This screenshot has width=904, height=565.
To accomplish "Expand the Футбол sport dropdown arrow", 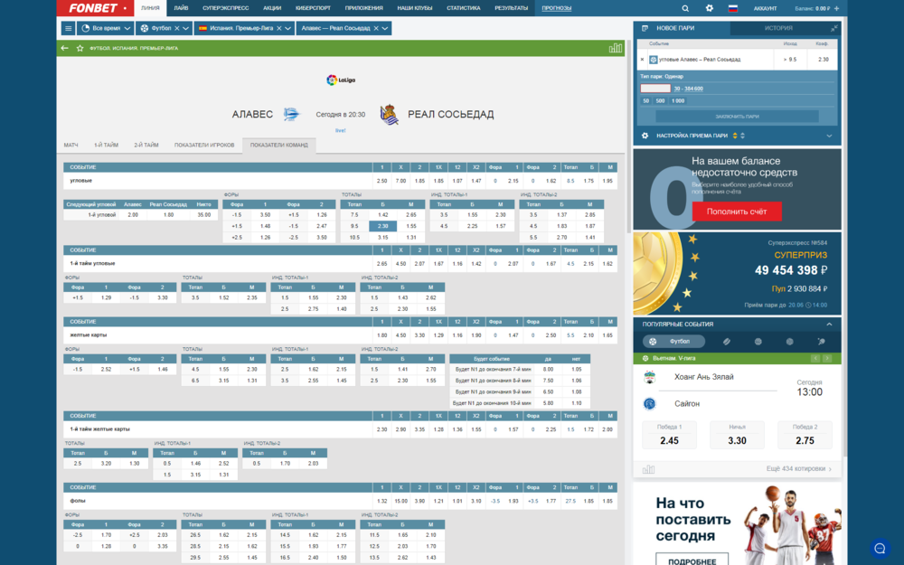I will [x=185, y=28].
